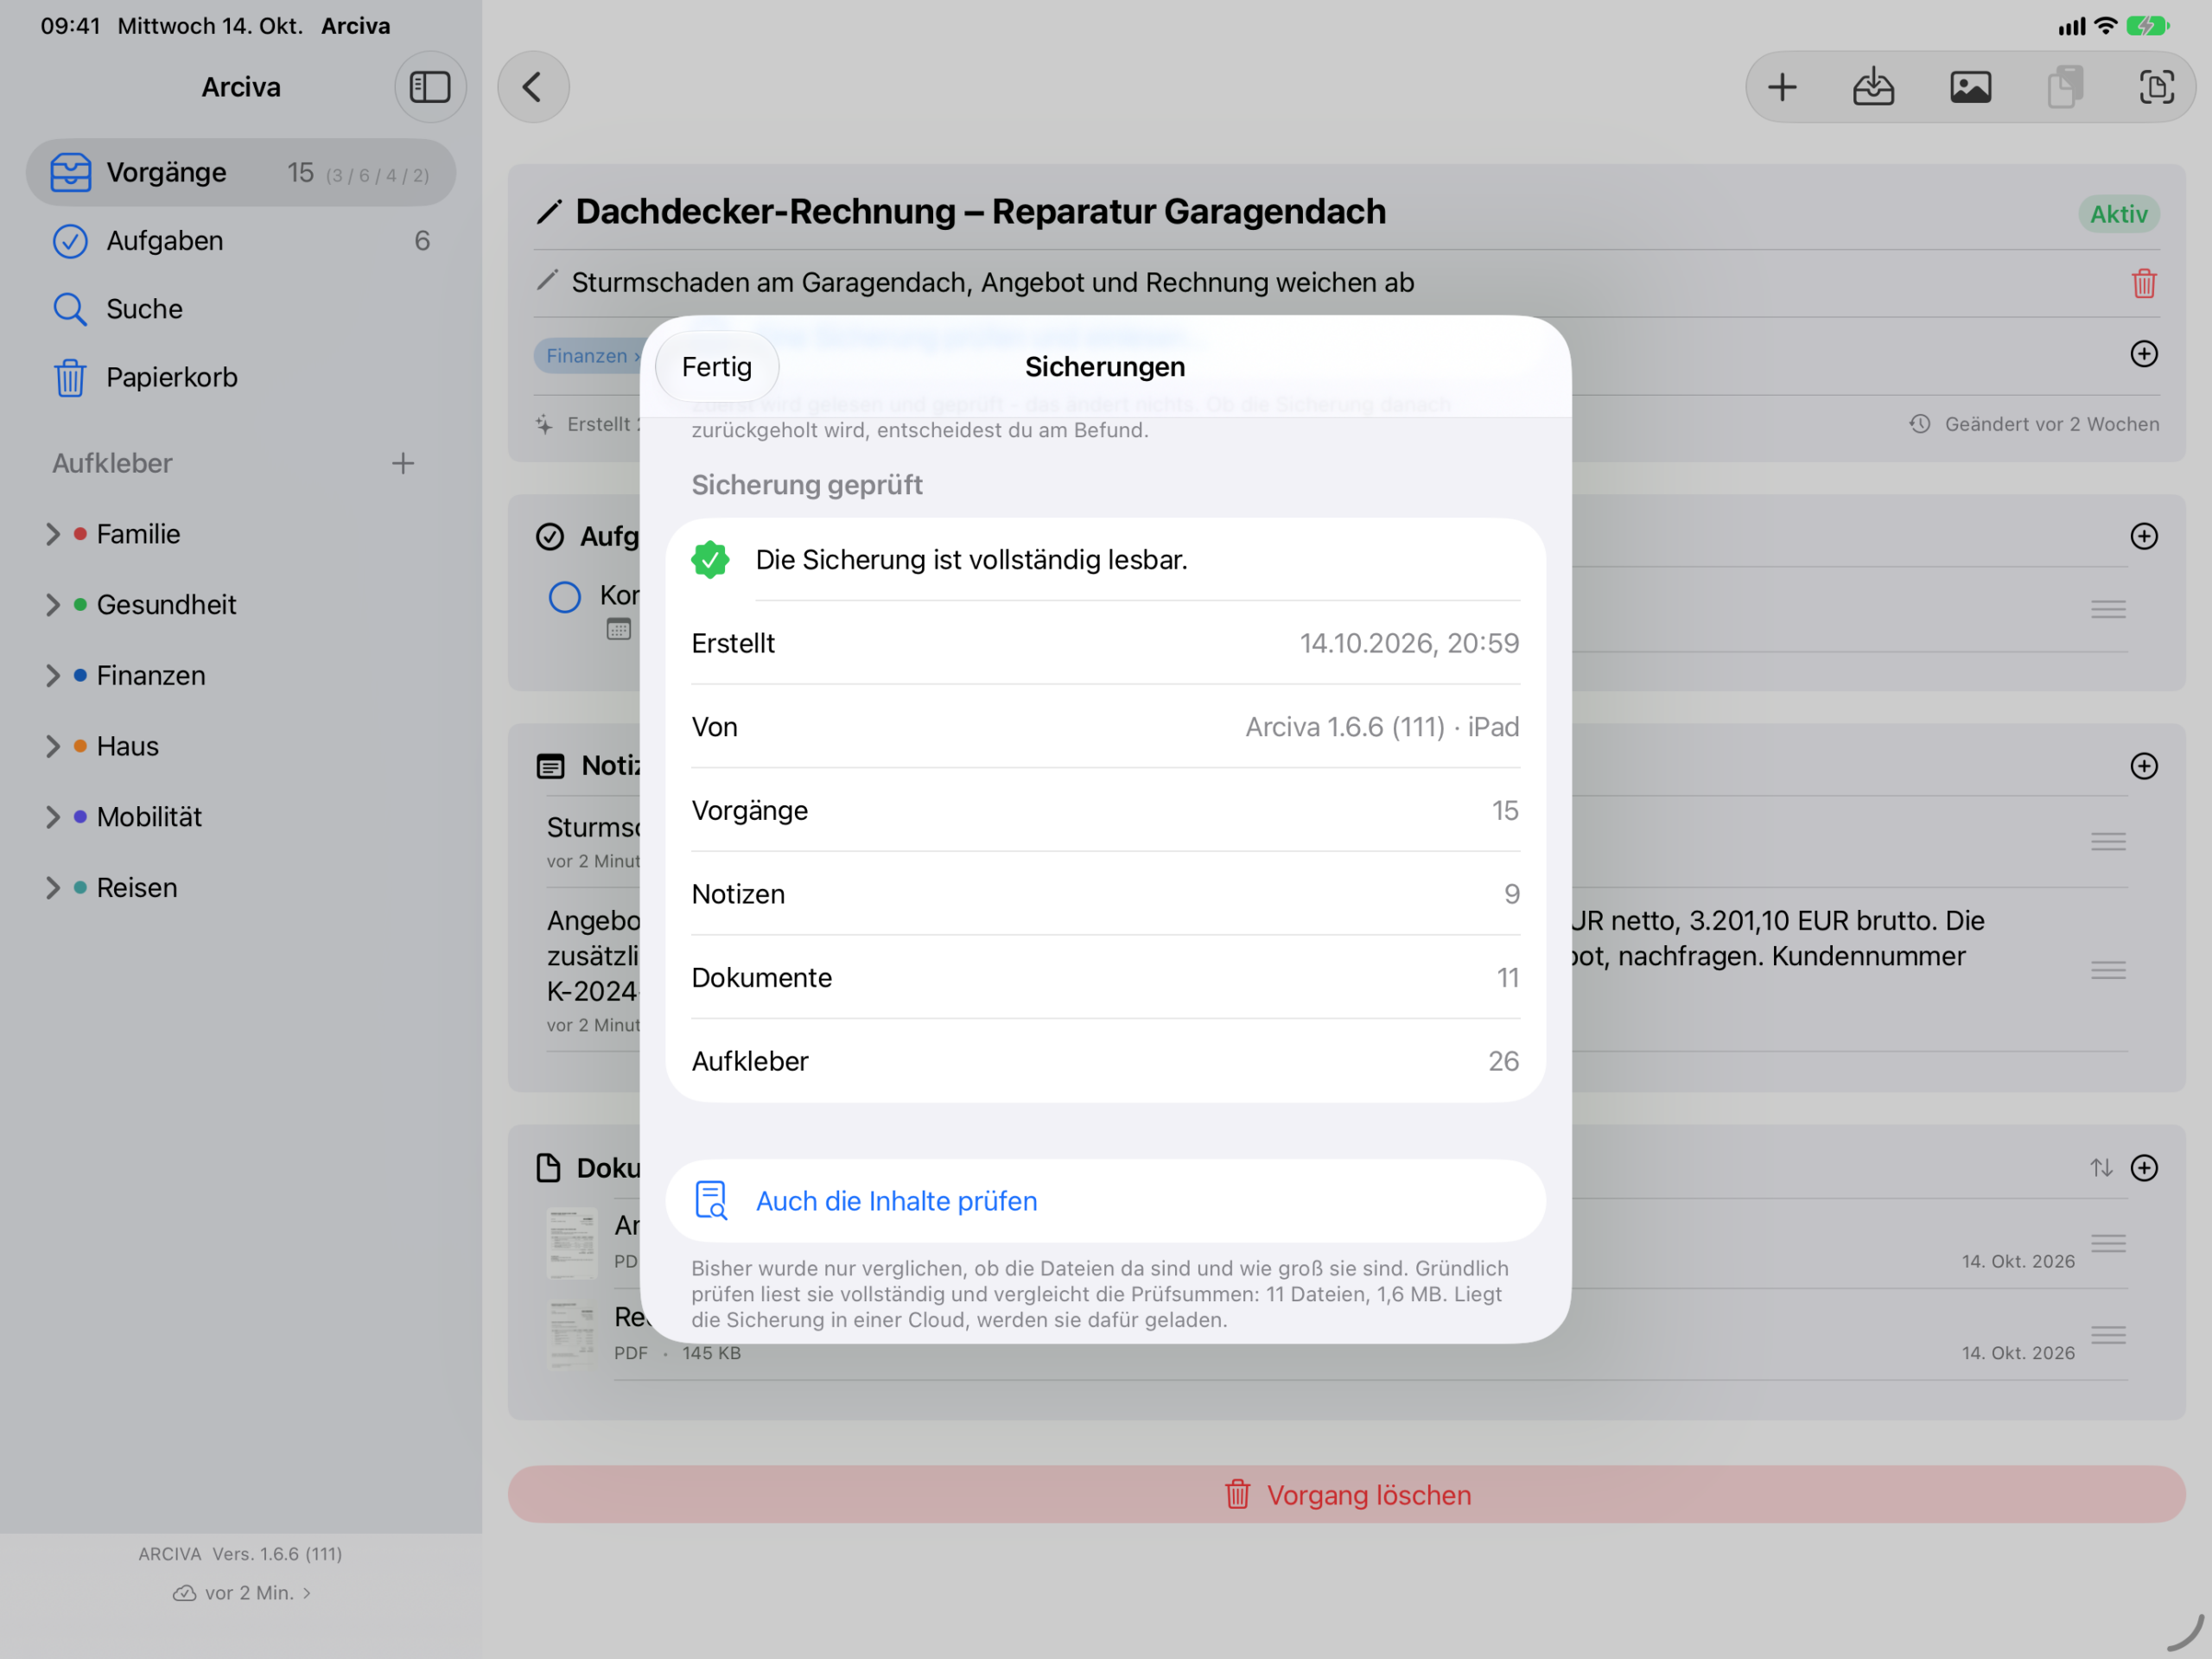Screen dimensions: 2212x1659
Task: Start document scan toolbar icon
Action: pyautogui.click(x=2156, y=87)
